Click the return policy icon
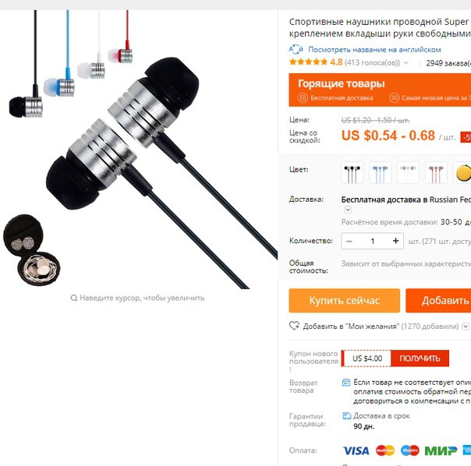The image size is (471, 466). [x=346, y=383]
